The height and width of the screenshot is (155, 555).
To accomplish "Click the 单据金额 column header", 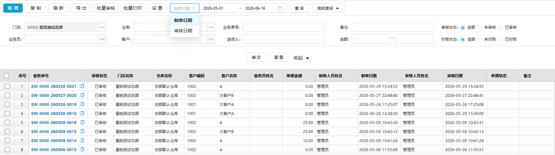I will pyautogui.click(x=299, y=76).
